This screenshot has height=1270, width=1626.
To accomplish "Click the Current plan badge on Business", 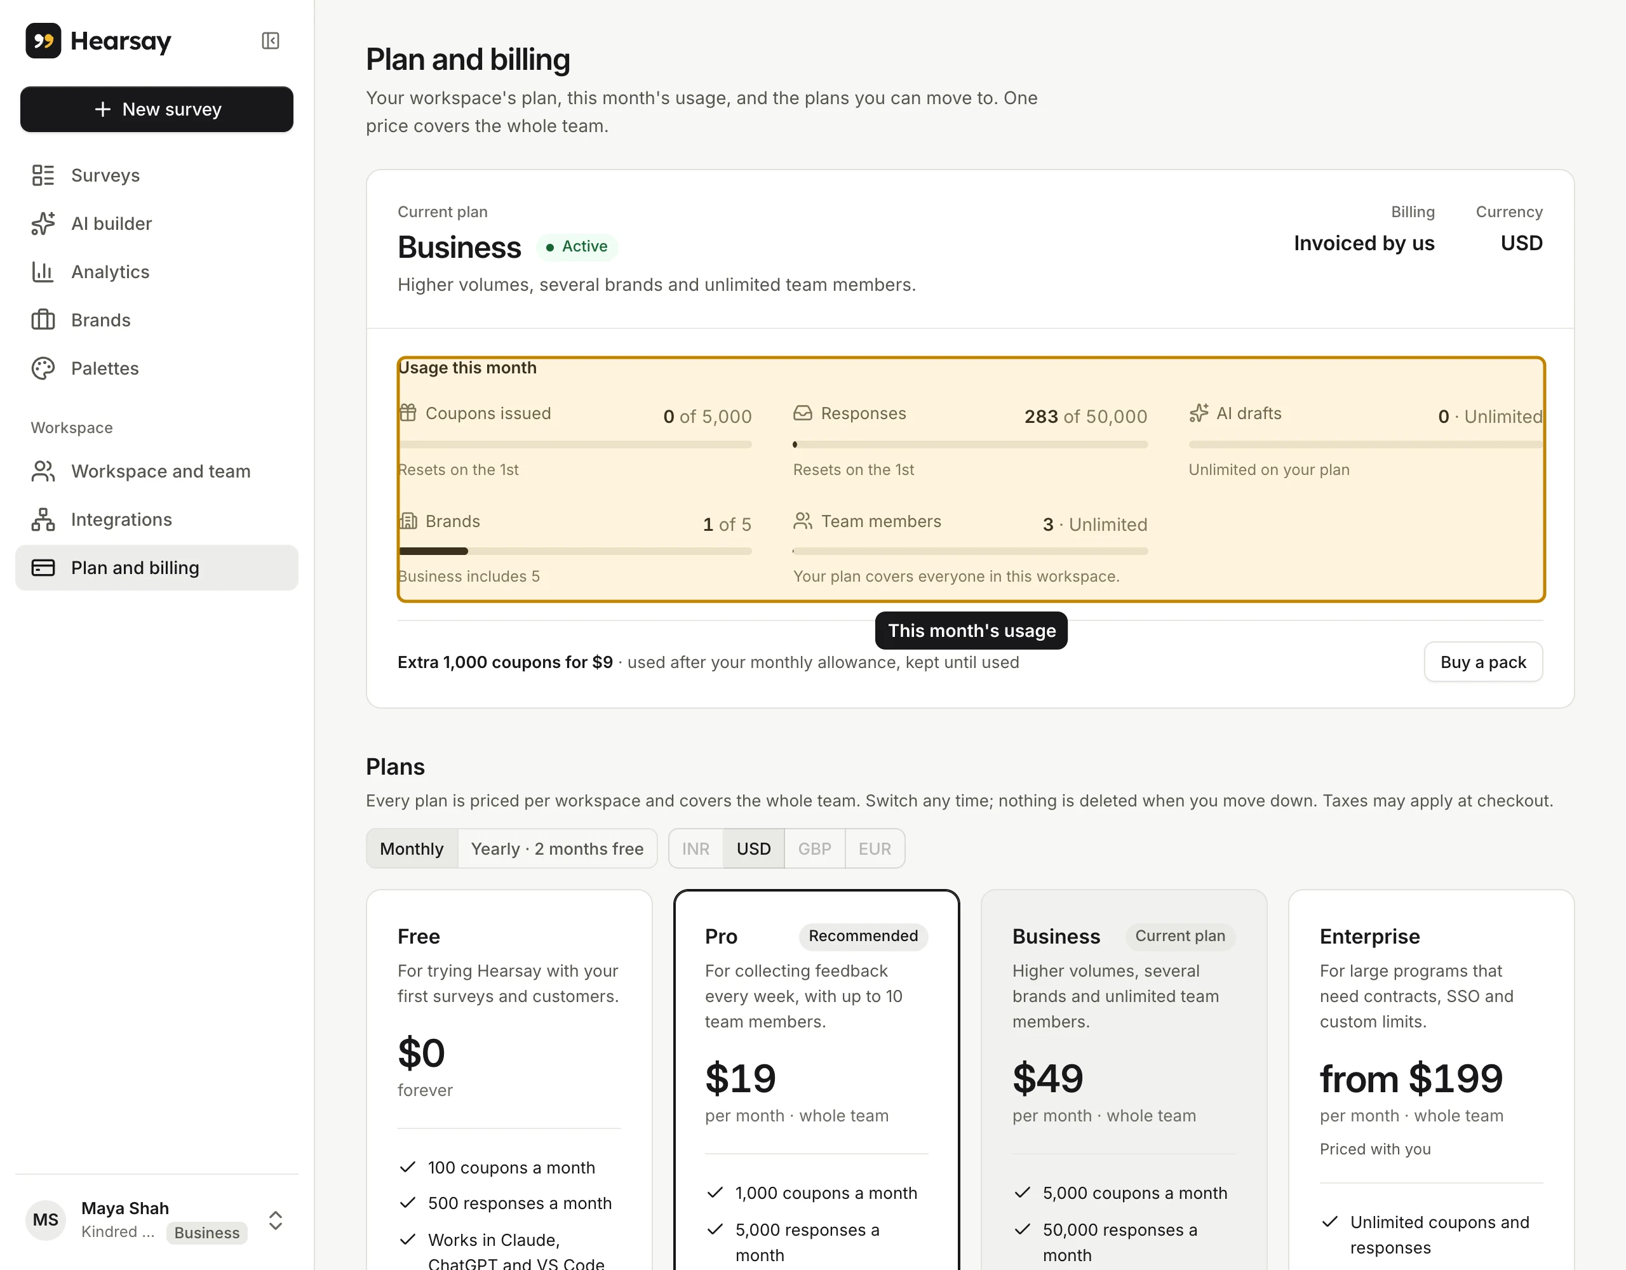I will pos(1179,936).
